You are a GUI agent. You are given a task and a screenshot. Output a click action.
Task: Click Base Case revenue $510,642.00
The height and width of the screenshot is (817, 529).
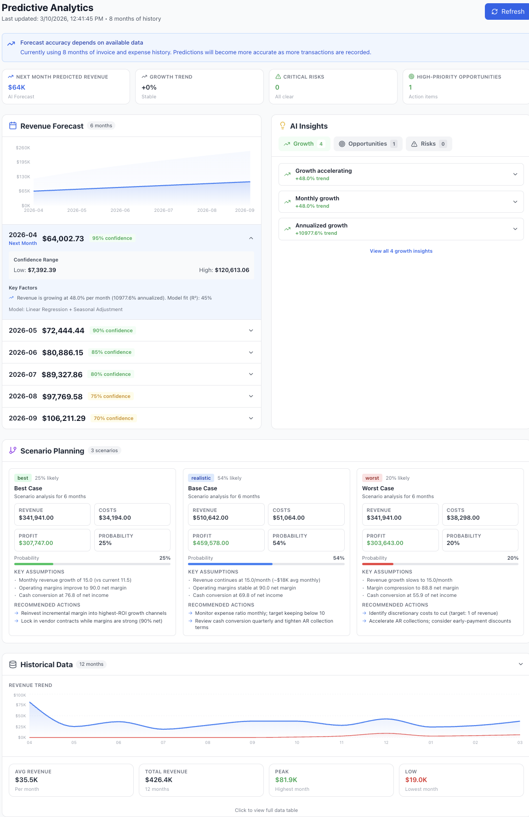click(210, 517)
